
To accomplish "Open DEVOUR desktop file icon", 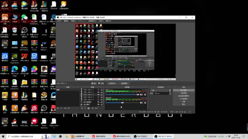I will pyautogui.click(x=54, y=5).
